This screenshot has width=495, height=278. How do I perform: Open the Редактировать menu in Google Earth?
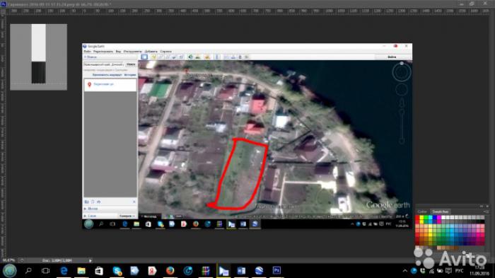(103, 51)
